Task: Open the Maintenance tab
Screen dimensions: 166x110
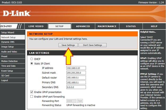Action: point(107,26)
